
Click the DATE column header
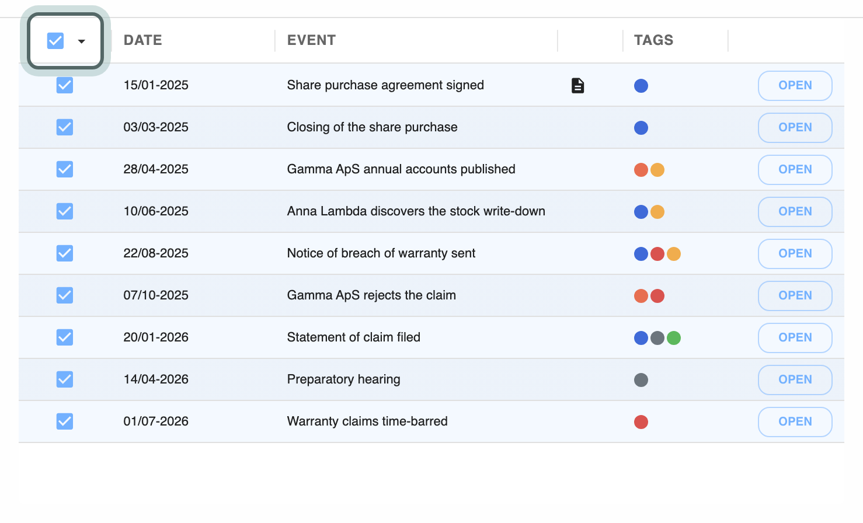(x=143, y=40)
